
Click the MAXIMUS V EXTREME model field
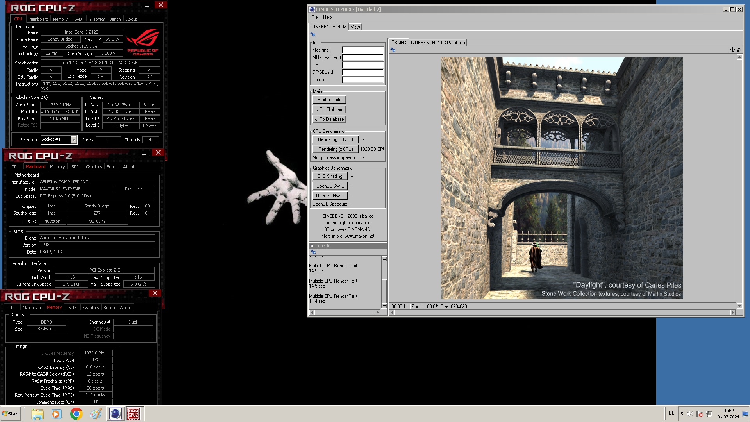[x=76, y=189]
